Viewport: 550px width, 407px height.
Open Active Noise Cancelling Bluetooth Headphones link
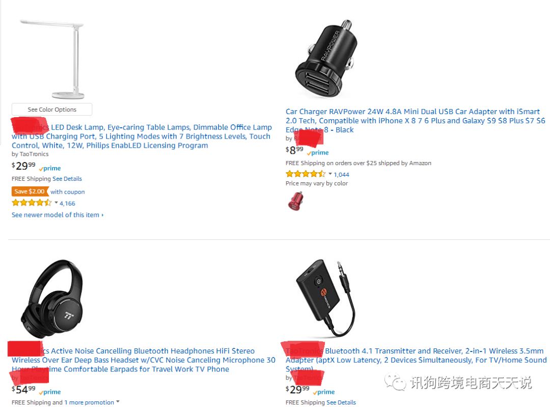(144, 360)
